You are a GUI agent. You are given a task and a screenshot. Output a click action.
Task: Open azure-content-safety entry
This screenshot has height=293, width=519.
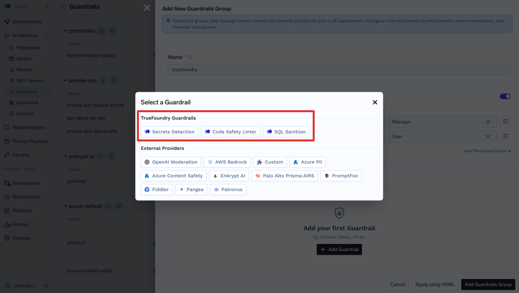click(x=90, y=271)
